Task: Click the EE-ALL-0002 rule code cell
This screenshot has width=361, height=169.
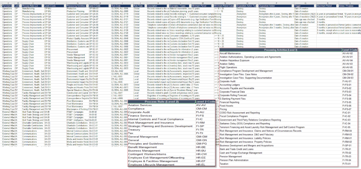Action: tap(122, 71)
